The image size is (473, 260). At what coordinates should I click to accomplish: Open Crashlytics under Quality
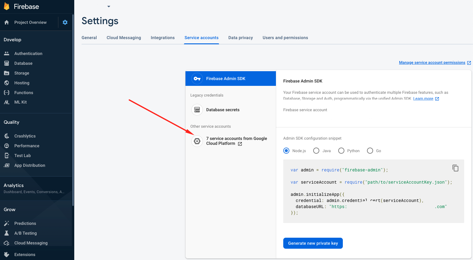[25, 136]
